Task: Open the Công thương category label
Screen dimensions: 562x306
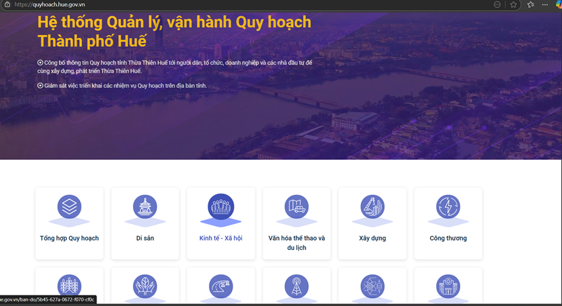Action: pos(448,239)
